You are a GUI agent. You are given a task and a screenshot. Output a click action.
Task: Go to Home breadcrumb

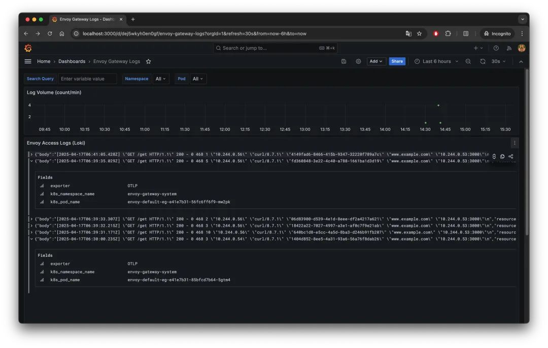pyautogui.click(x=44, y=61)
